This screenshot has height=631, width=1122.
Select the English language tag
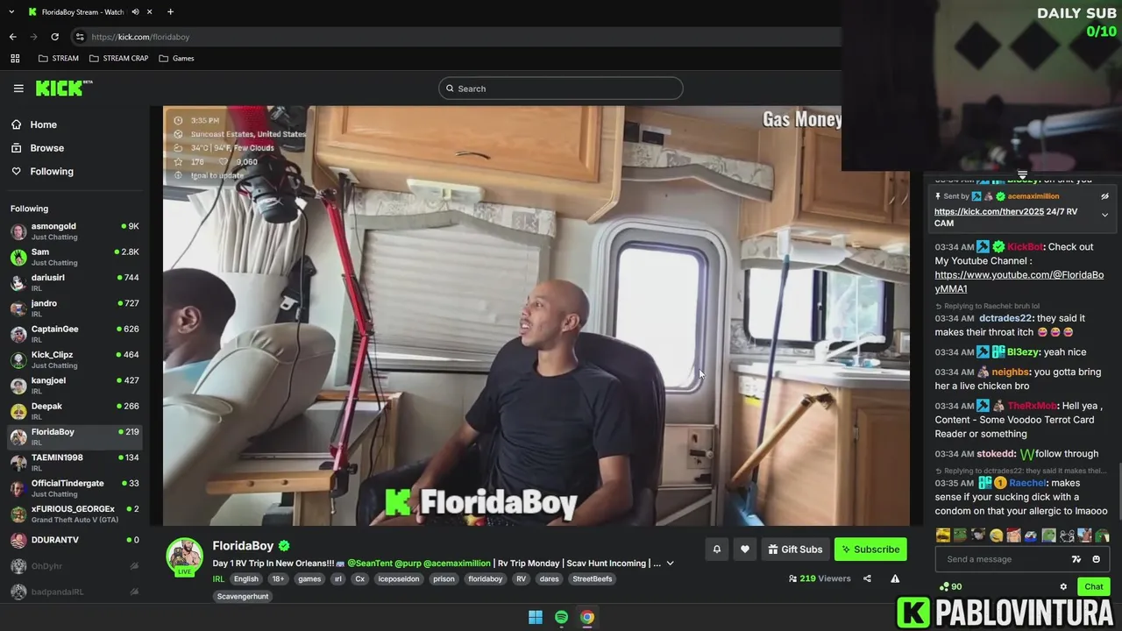(x=246, y=578)
